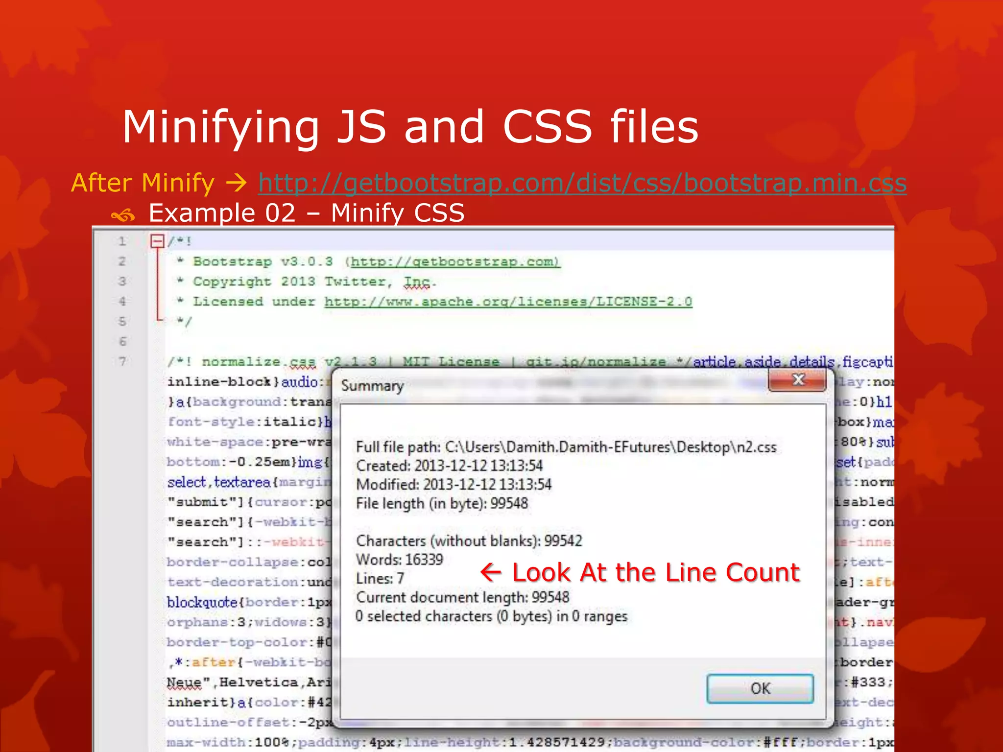Click the swirl bullet icon before Example 02
1003x752 pixels.
click(122, 214)
